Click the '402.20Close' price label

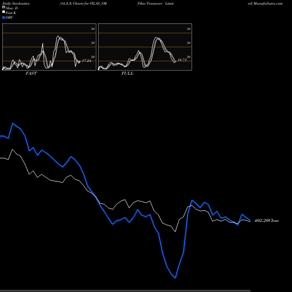pyautogui.click(x=267, y=221)
